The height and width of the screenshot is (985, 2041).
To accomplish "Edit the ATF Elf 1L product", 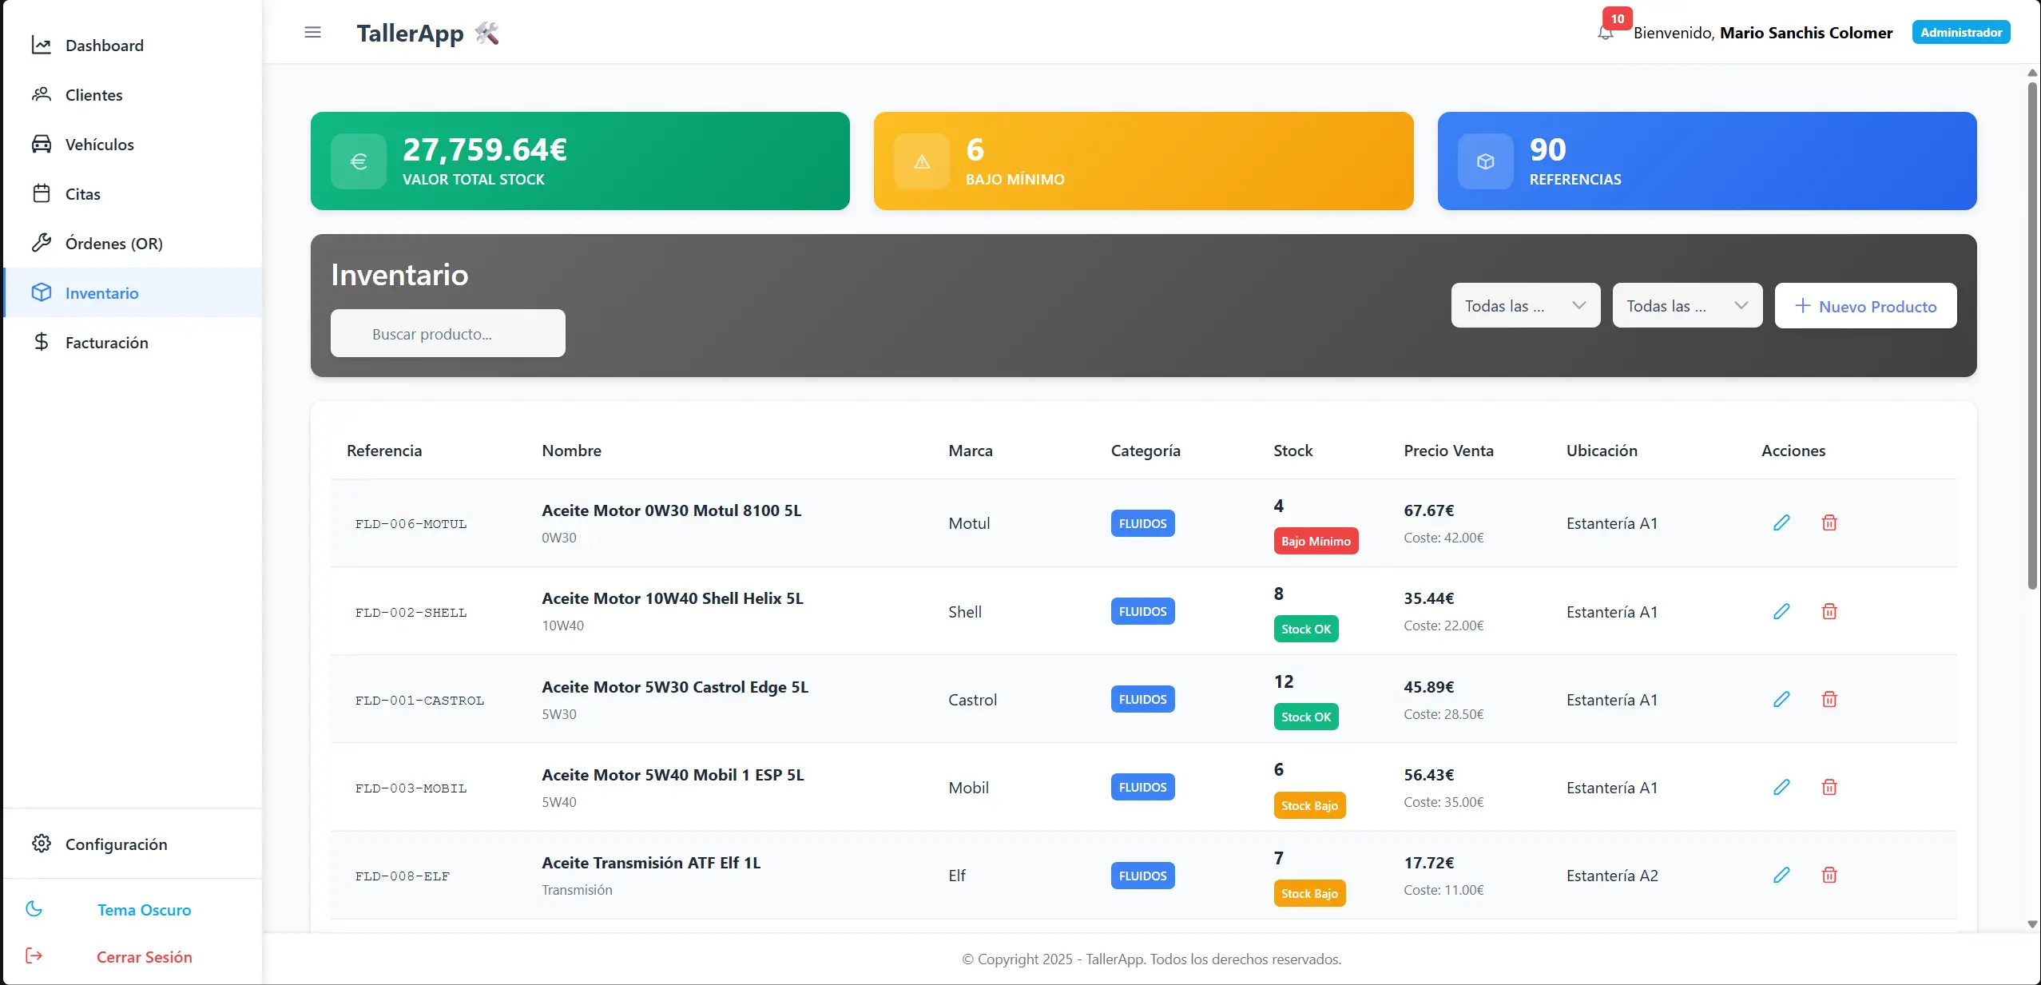I will (x=1781, y=876).
